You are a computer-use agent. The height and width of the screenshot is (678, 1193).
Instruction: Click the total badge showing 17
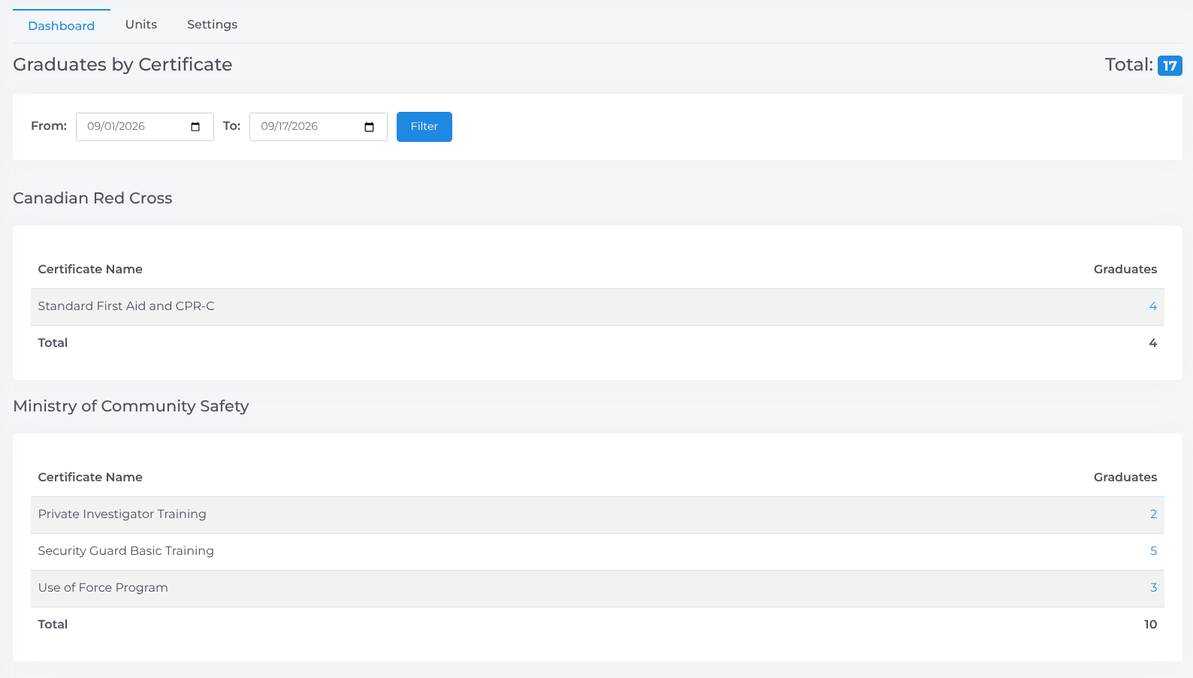[x=1170, y=66]
